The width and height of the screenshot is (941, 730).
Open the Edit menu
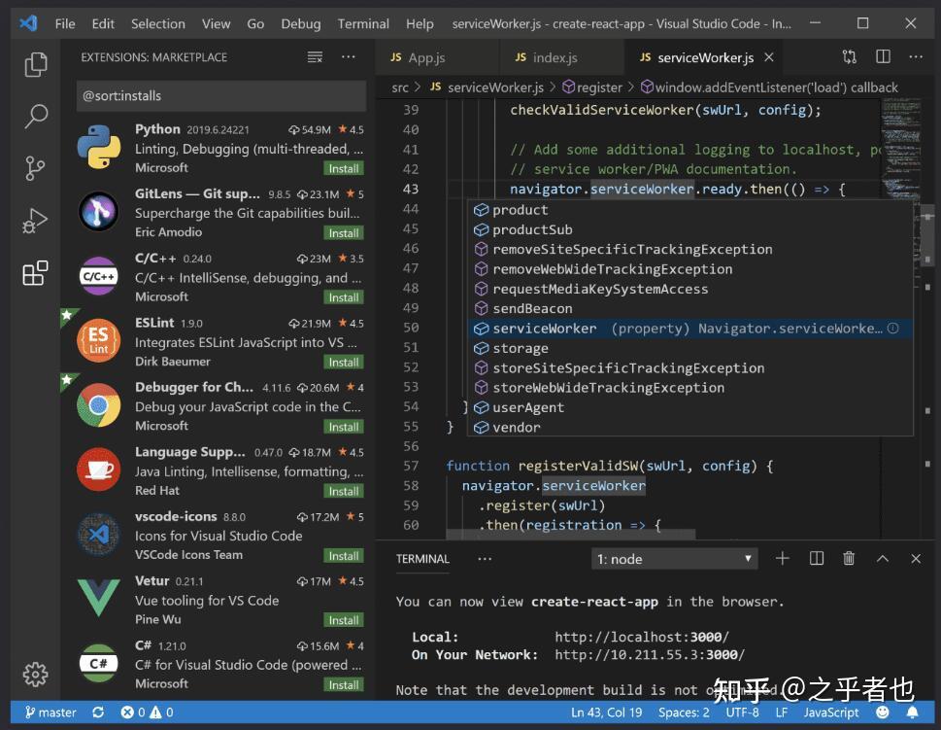point(103,23)
